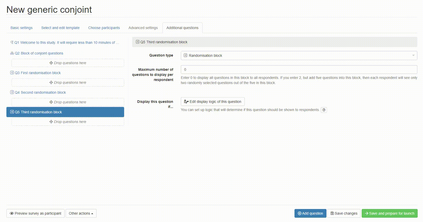Select Q4 Second randomisation block
The image size is (423, 222).
(x=65, y=92)
